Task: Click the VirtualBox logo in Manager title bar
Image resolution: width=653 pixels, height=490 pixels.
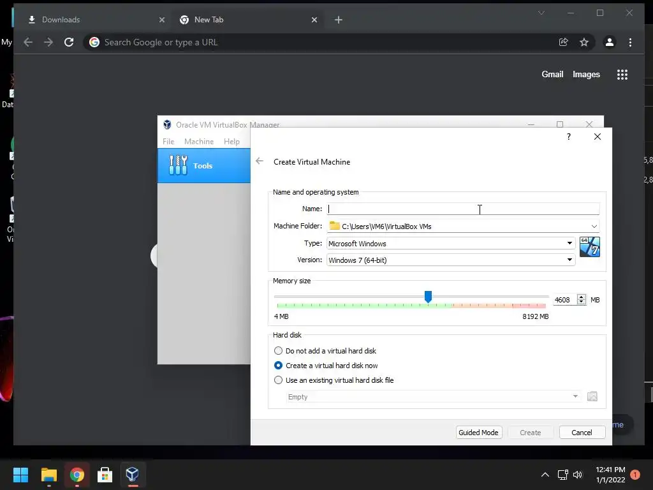Action: (167, 124)
